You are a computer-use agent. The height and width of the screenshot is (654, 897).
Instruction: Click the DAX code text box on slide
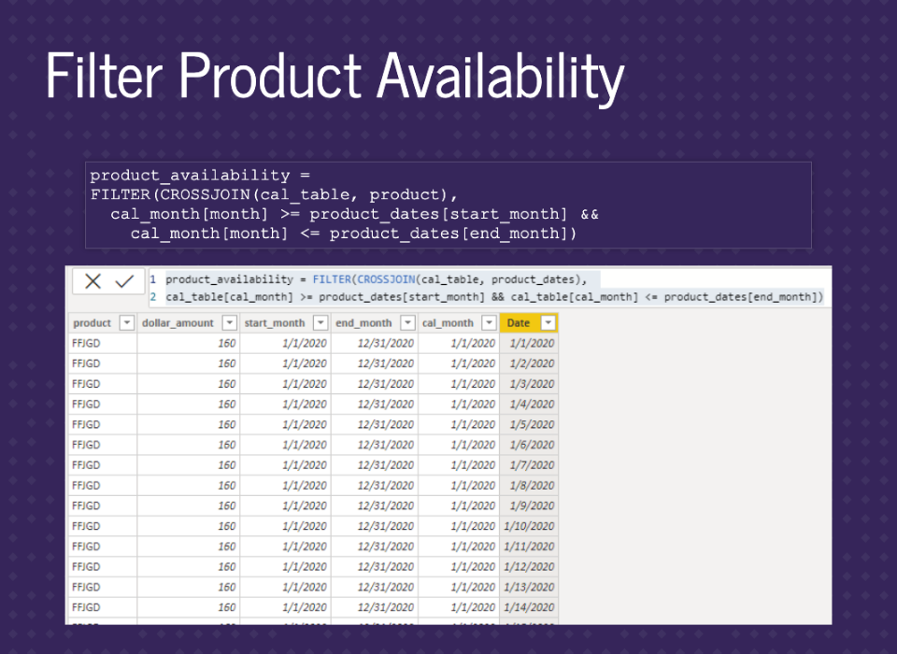[x=448, y=205]
